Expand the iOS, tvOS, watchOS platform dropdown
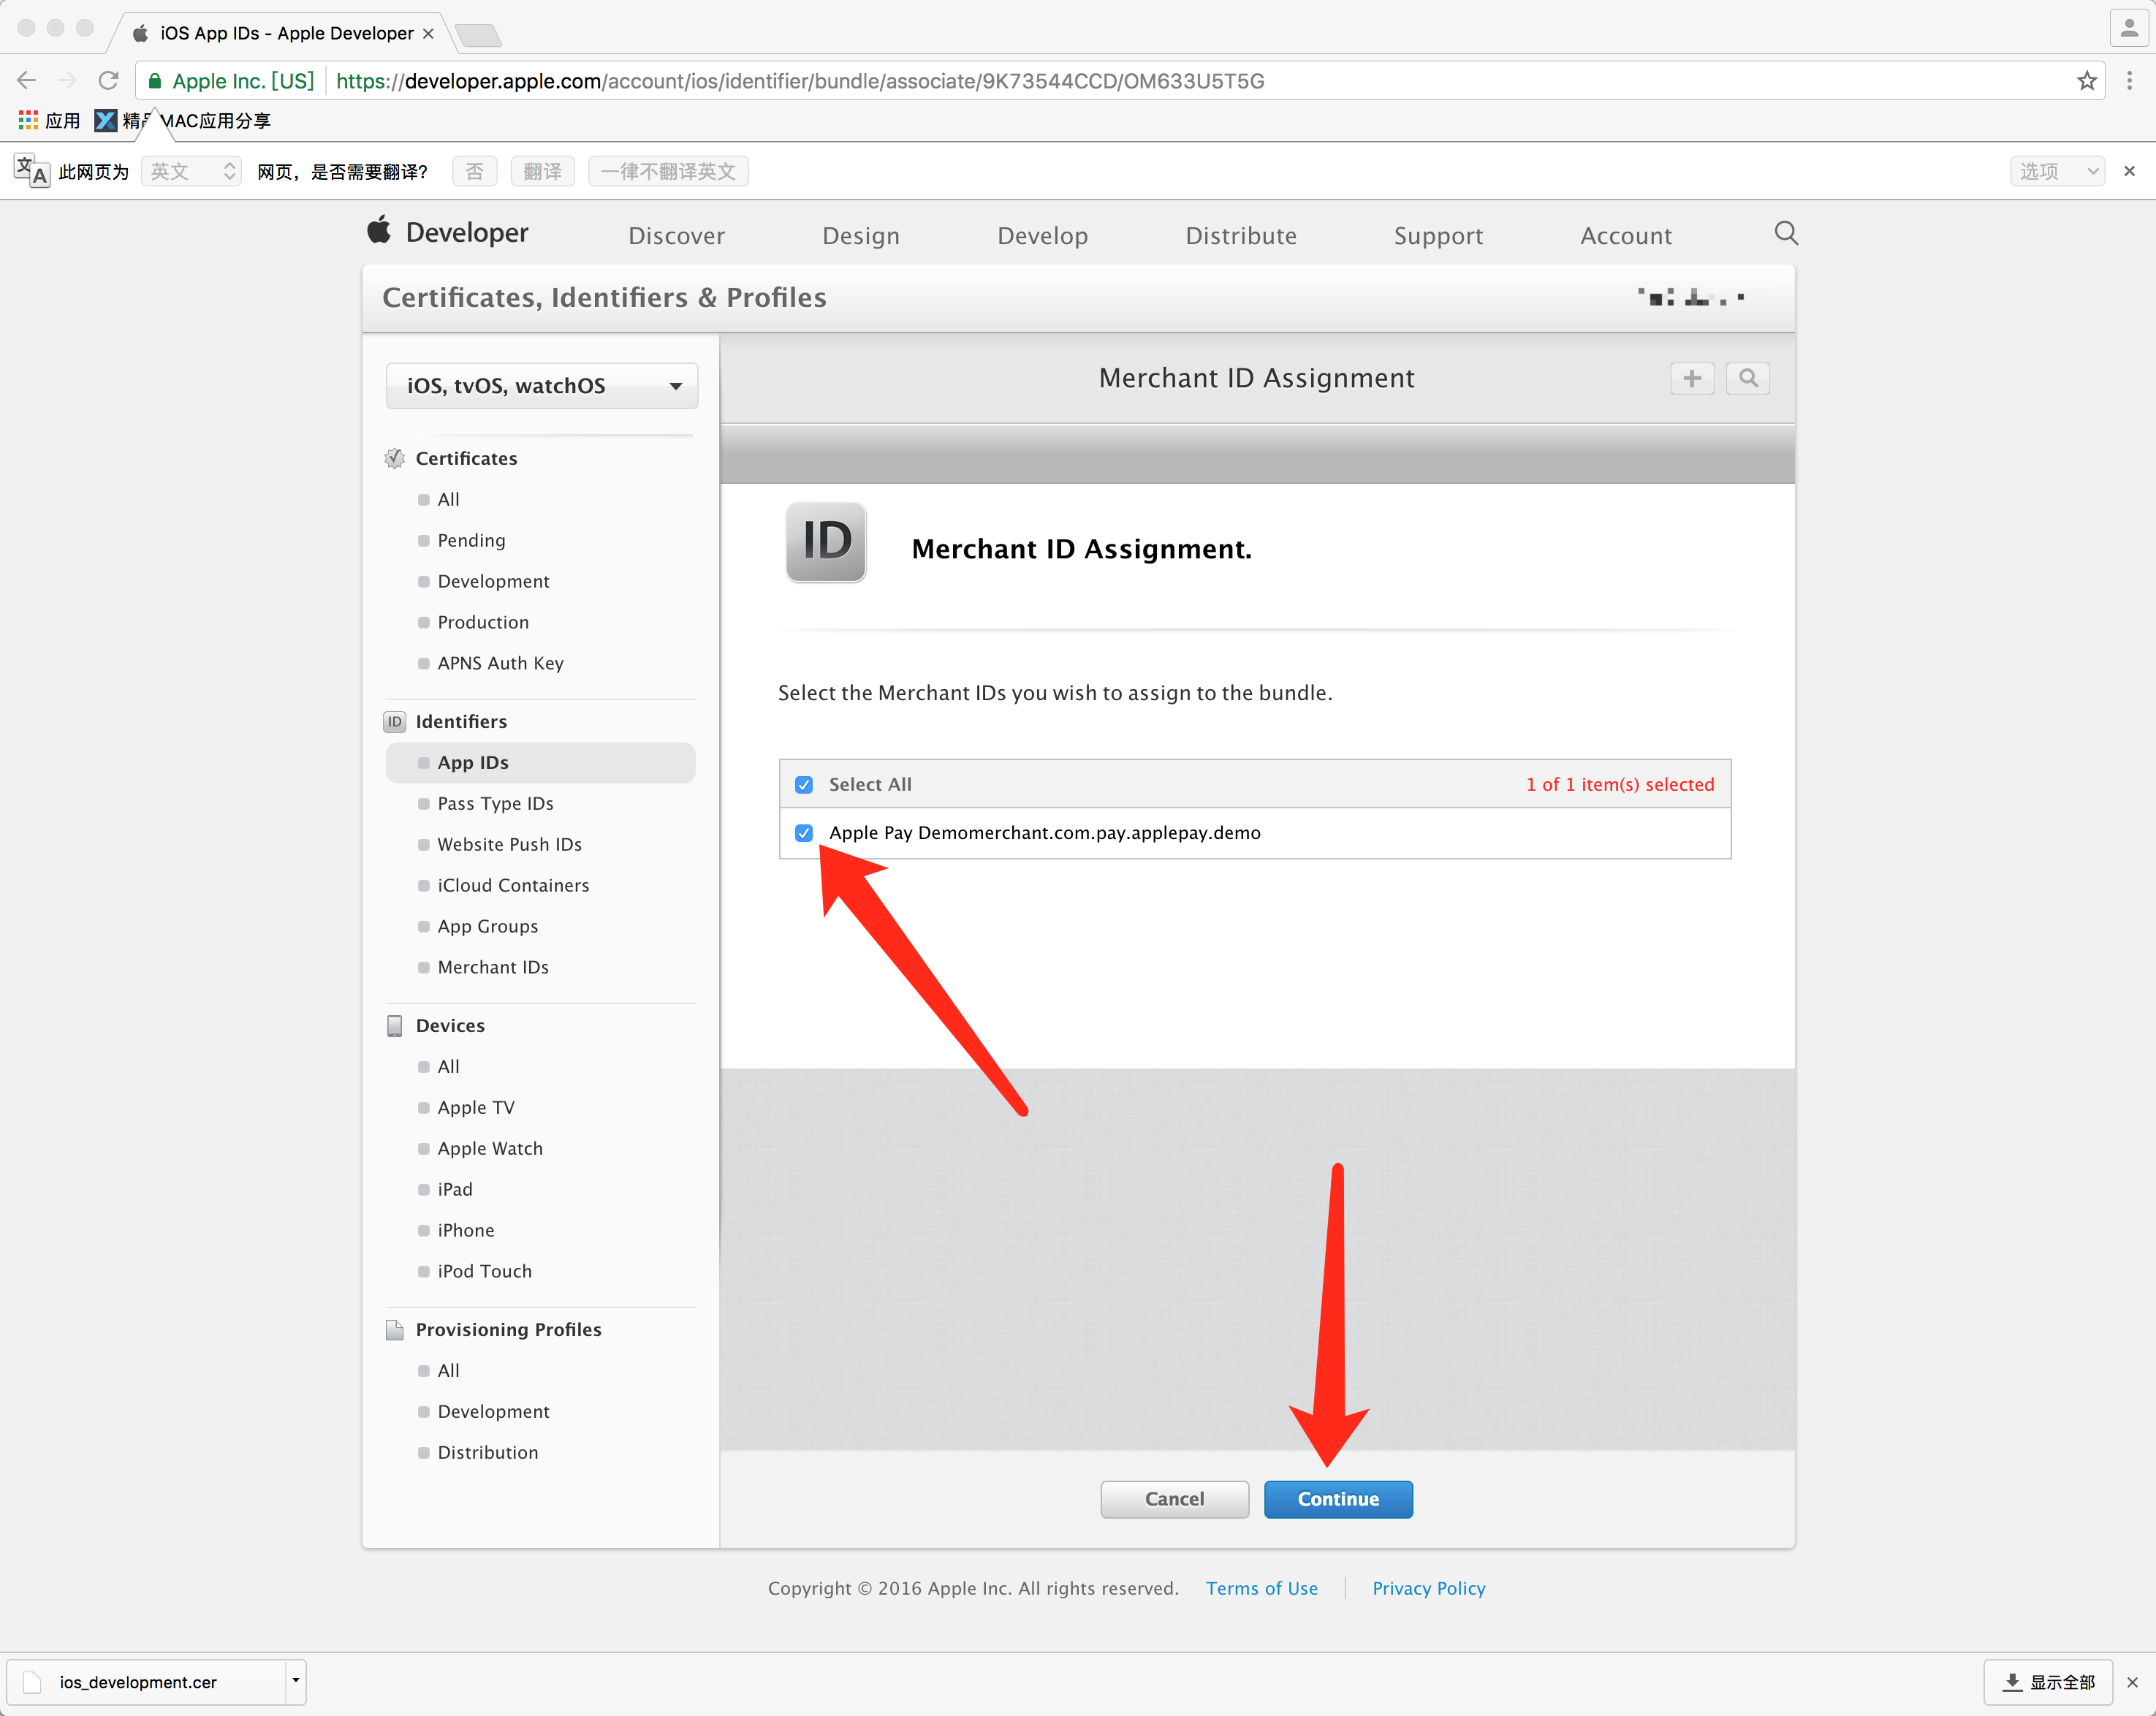2156x1716 pixels. [x=541, y=386]
